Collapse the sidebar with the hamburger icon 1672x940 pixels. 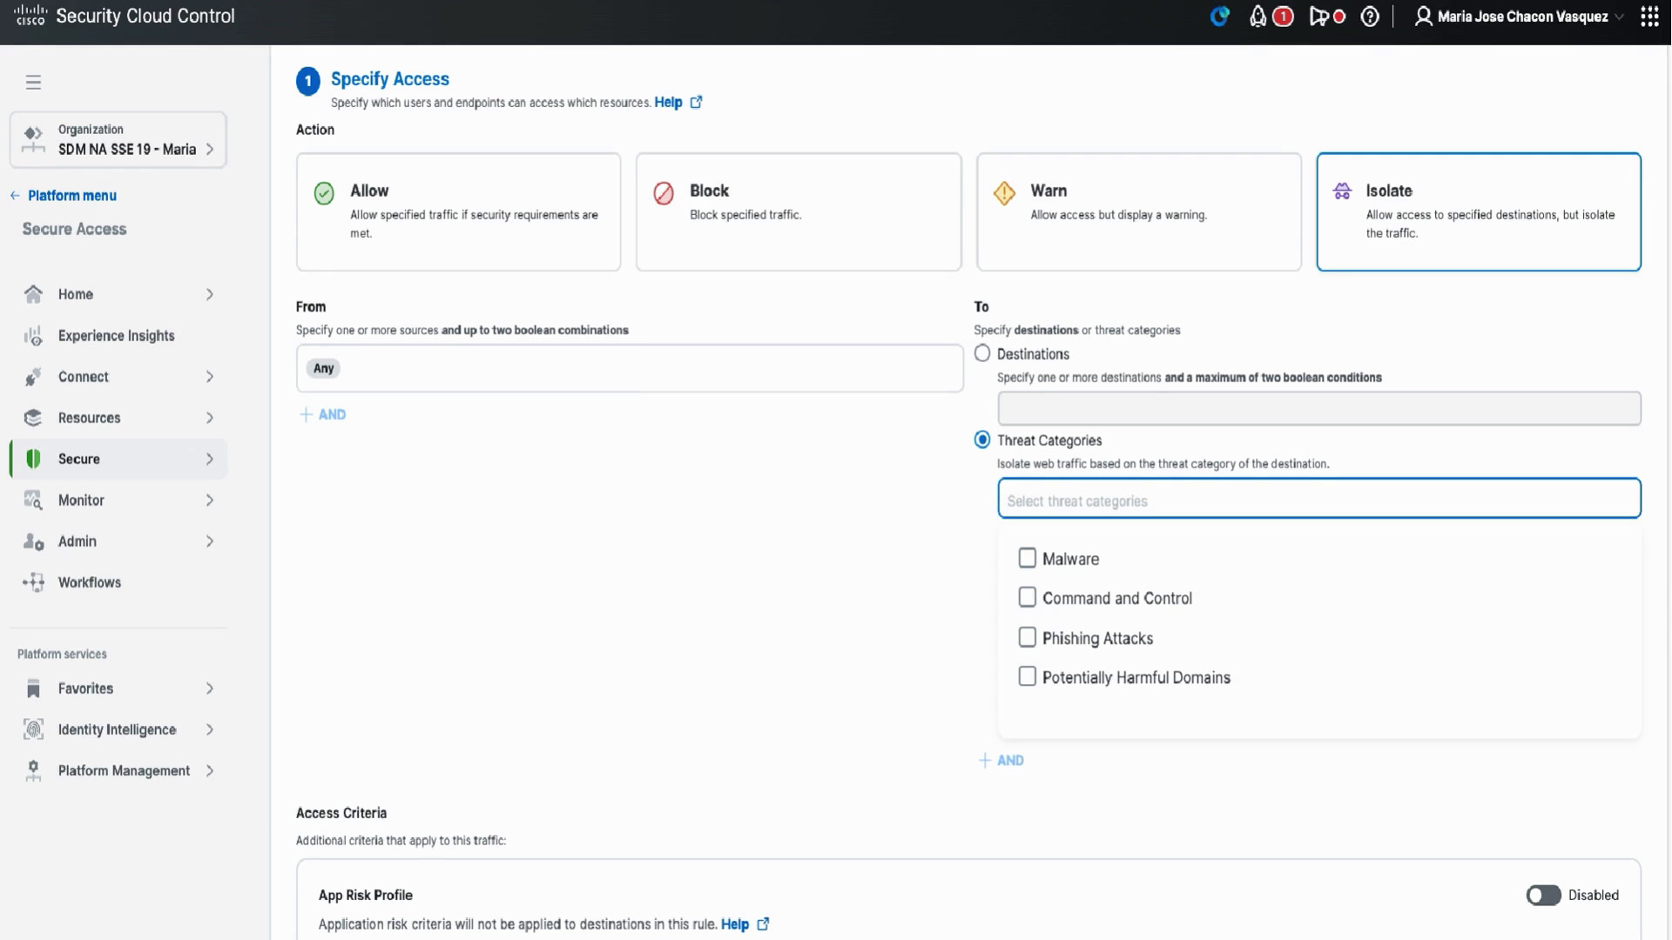click(x=33, y=82)
